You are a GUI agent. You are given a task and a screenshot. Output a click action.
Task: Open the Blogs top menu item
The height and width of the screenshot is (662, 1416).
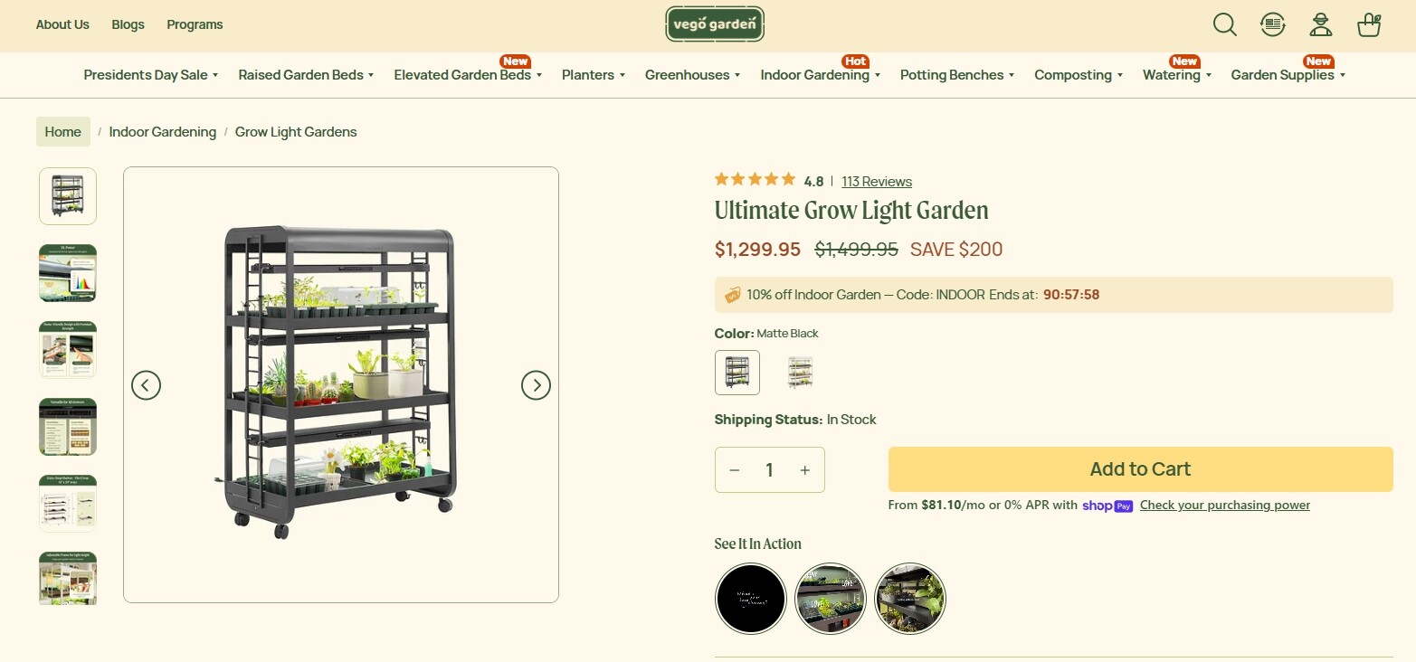point(128,24)
